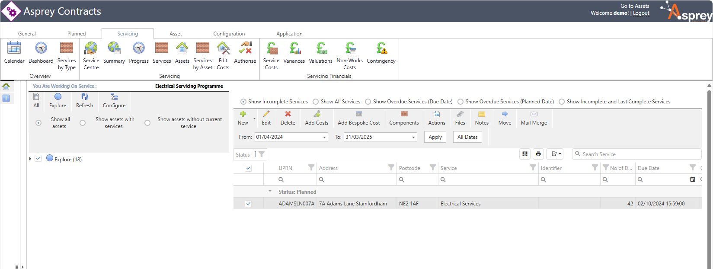Click the Search Service input field
Viewport: 713px width, 269px height.
(x=640, y=154)
